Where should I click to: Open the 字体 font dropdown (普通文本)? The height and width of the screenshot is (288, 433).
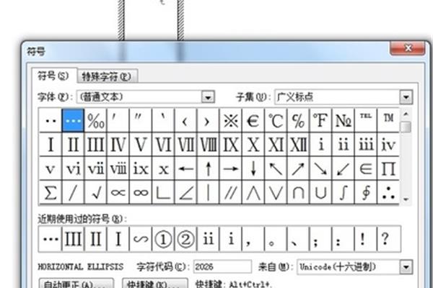[208, 97]
